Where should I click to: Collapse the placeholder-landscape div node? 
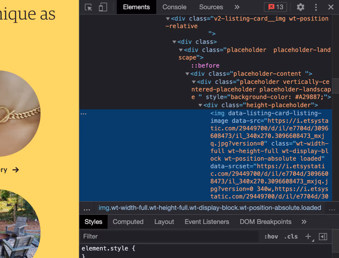[x=181, y=50]
